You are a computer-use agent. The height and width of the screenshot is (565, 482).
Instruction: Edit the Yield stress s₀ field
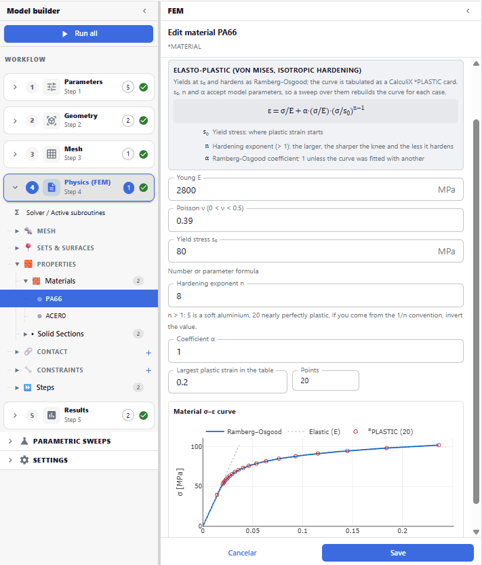(315, 251)
